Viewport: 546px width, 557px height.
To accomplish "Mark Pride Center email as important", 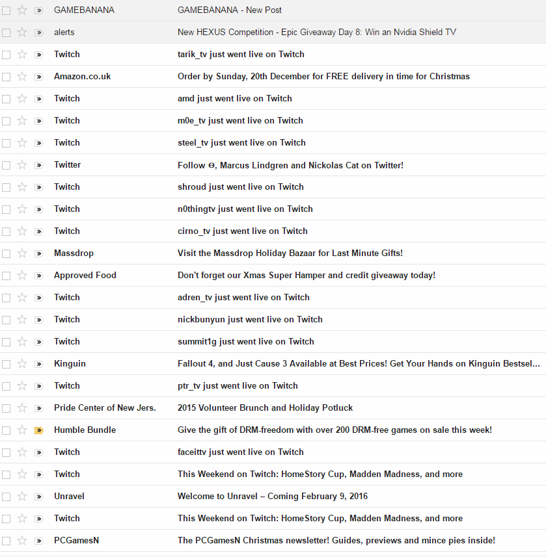I will coord(39,408).
